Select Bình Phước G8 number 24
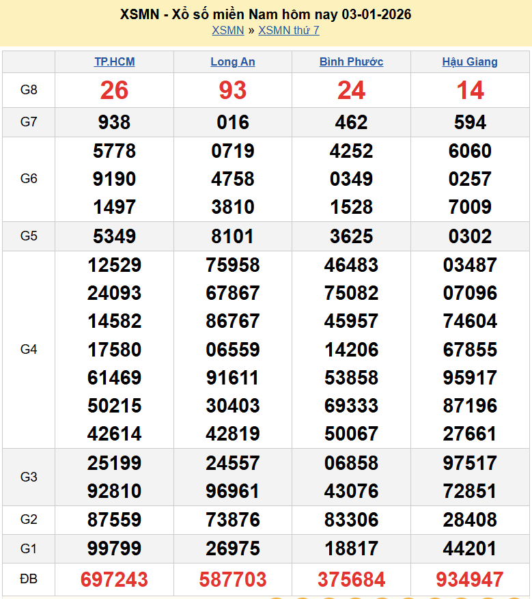532x599 pixels. click(351, 90)
